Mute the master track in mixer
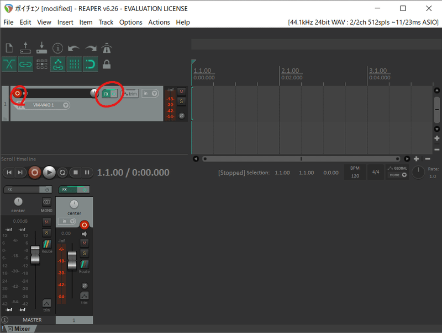 coord(46,222)
